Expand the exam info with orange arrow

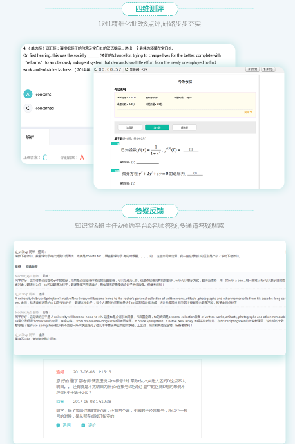pos(249,112)
